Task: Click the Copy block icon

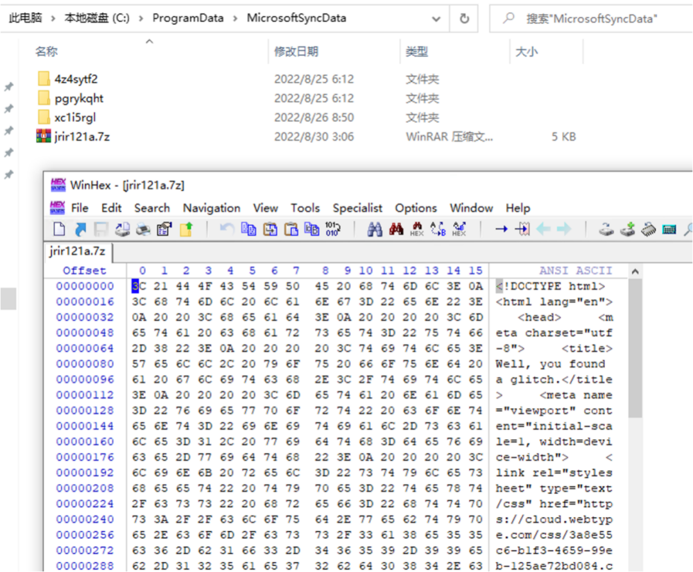Action: pyautogui.click(x=248, y=229)
